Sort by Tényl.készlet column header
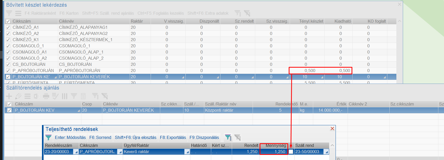The height and width of the screenshot is (160, 444). click(x=307, y=21)
